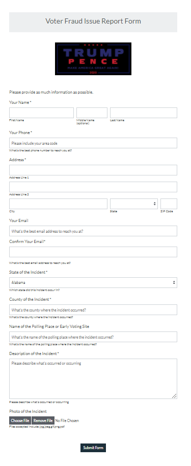Focus the Confirm Your Email field
191x466 pixels.
coord(93,252)
